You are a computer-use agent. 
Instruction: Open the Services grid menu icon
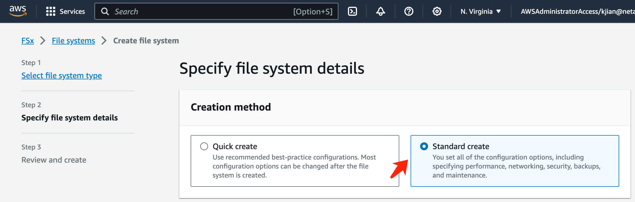coord(51,12)
